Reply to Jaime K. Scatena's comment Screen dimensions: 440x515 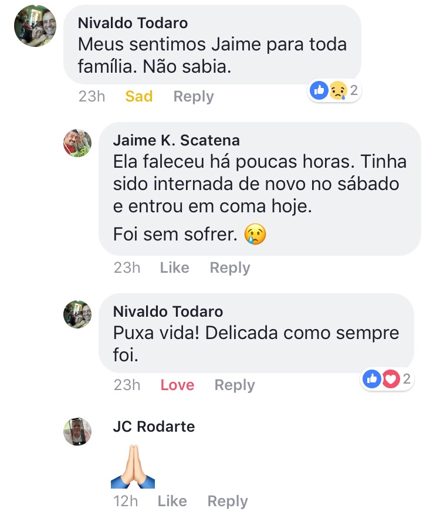(x=230, y=268)
